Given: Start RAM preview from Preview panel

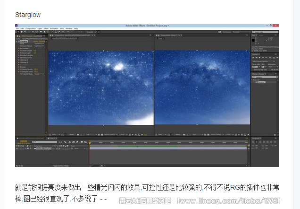Looking at the screenshot, I should [277, 58].
